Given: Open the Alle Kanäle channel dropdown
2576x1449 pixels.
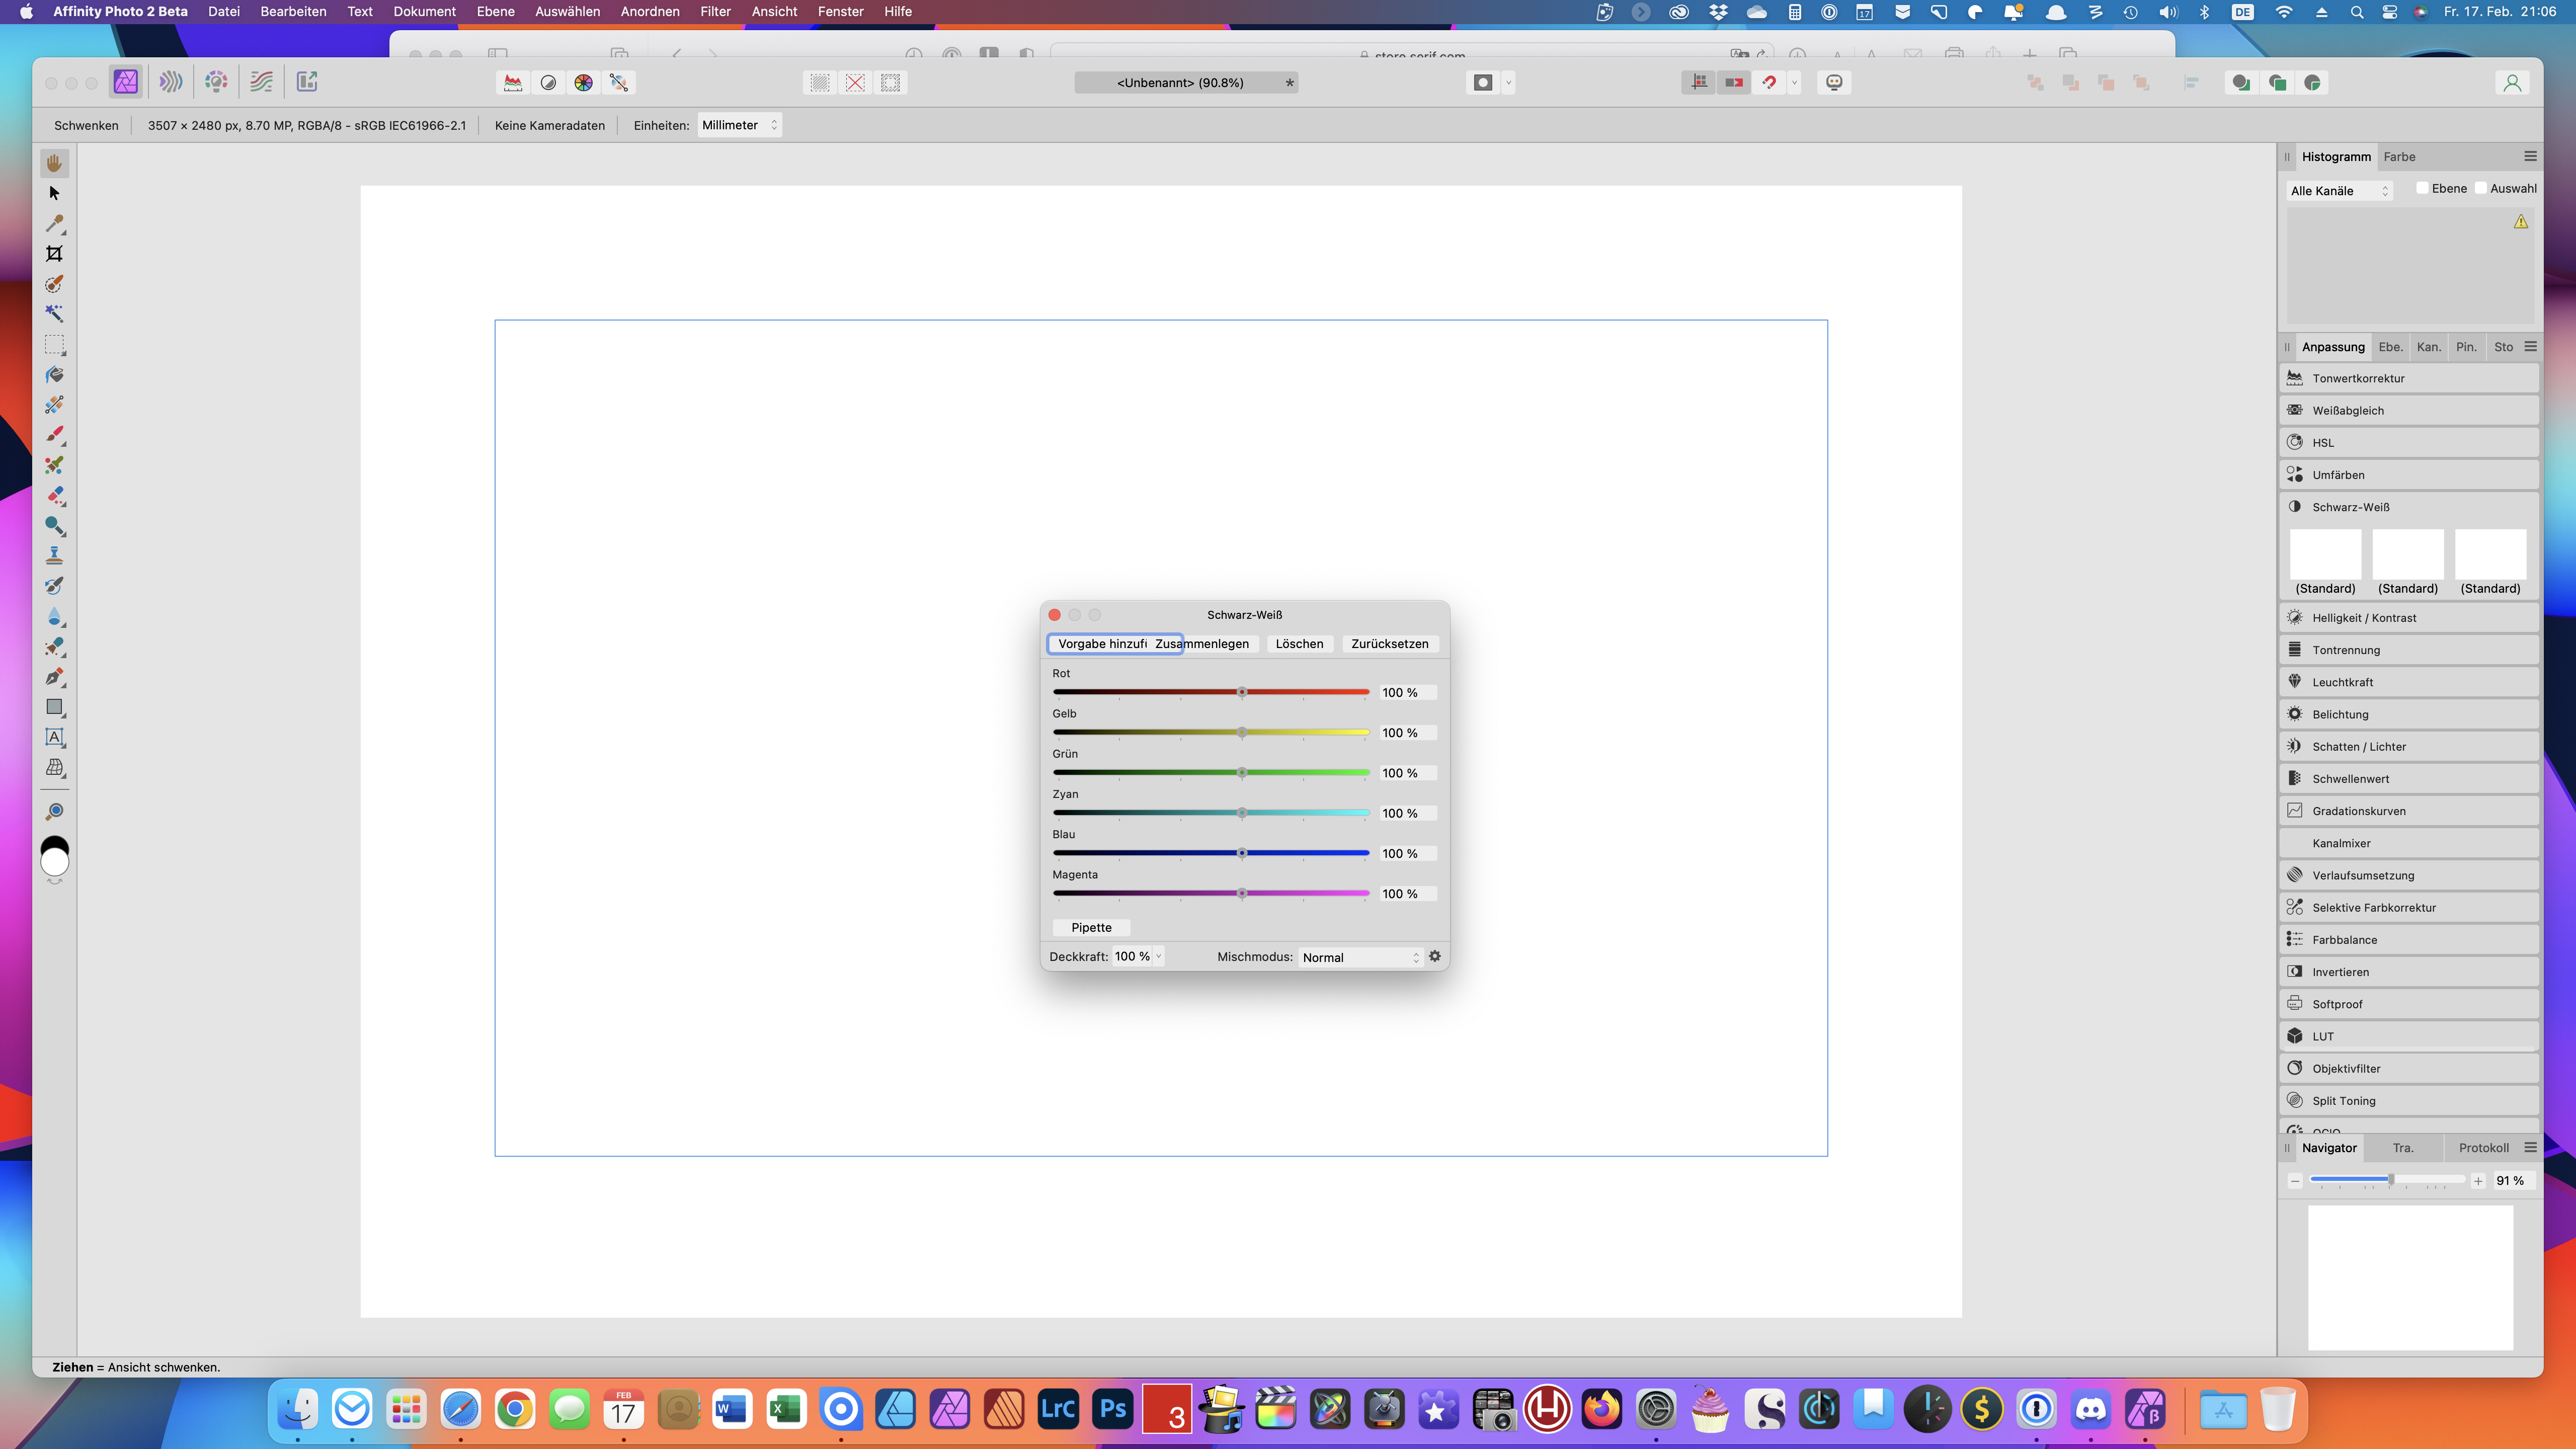Looking at the screenshot, I should pos(2339,191).
